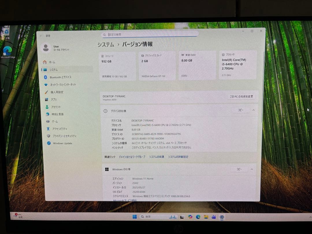312x234 pixels.
Task: Open Task View from the taskbar
Action: tap(182, 217)
